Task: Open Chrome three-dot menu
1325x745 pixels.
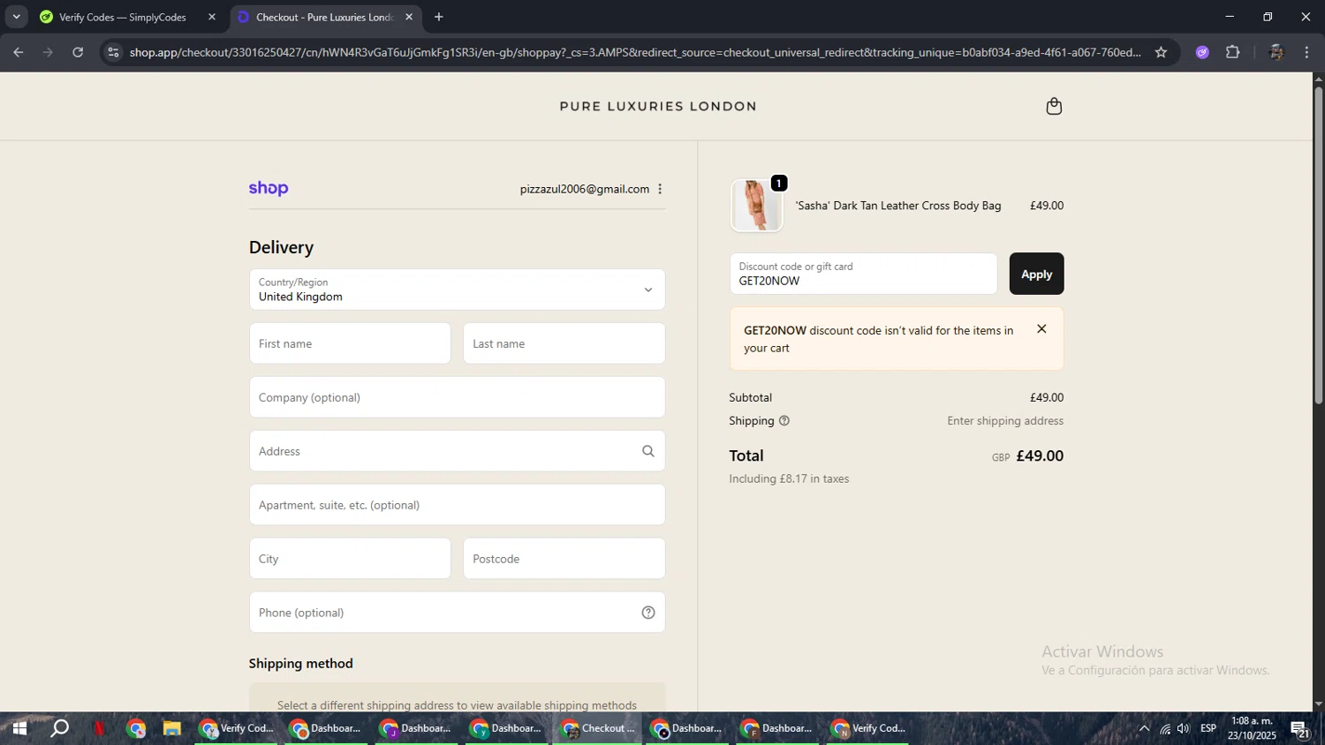Action: click(x=1306, y=52)
